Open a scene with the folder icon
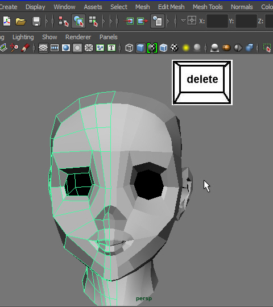The image size is (273, 307). coord(20,21)
